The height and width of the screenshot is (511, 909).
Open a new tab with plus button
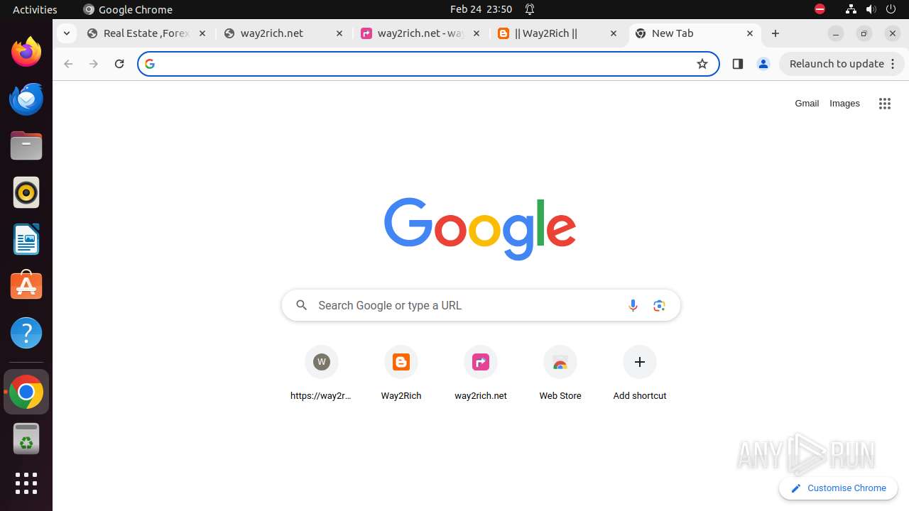pos(775,33)
